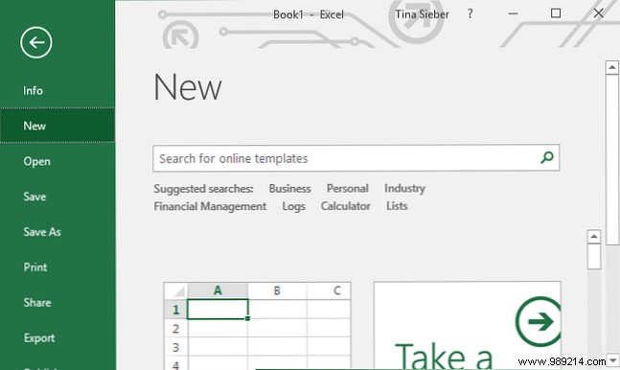The height and width of the screenshot is (370, 620).
Task: Click the outer scrollbar up arrow
Action: [611, 67]
